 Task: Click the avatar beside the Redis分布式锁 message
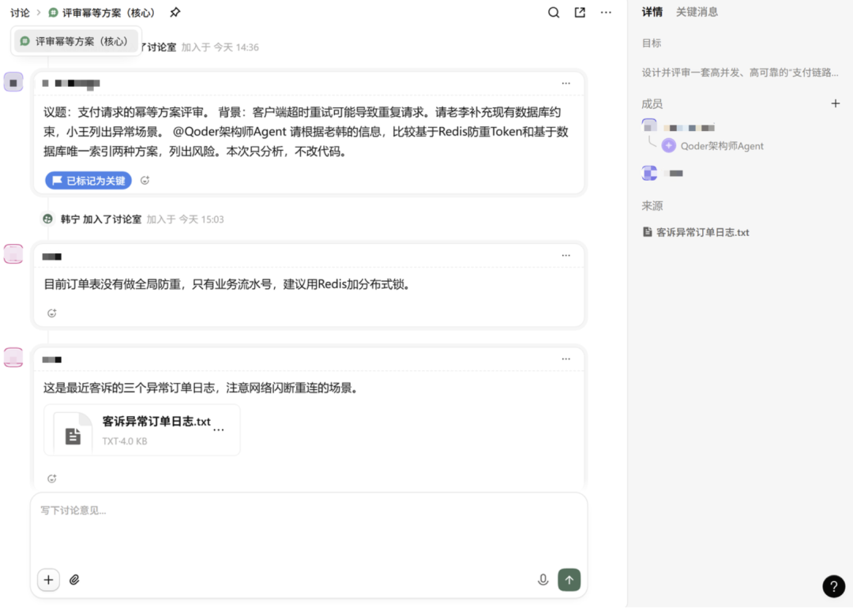[x=13, y=254]
